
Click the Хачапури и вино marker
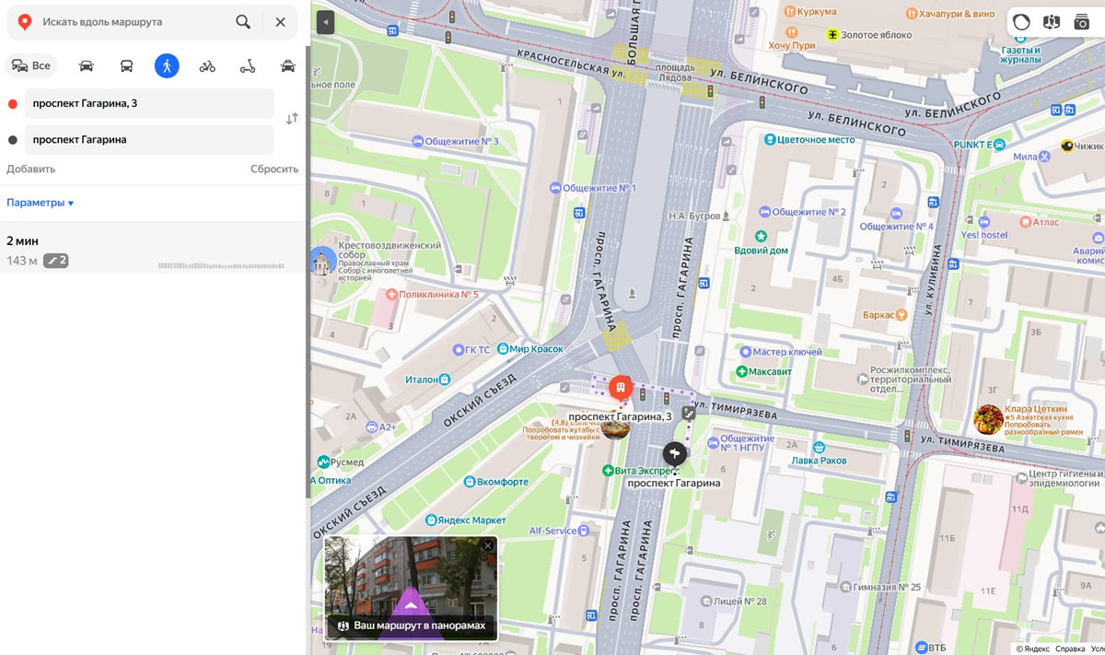912,14
